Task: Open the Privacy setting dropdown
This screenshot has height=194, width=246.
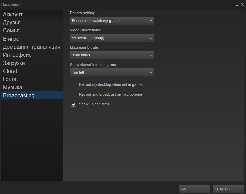Action: tap(112, 21)
